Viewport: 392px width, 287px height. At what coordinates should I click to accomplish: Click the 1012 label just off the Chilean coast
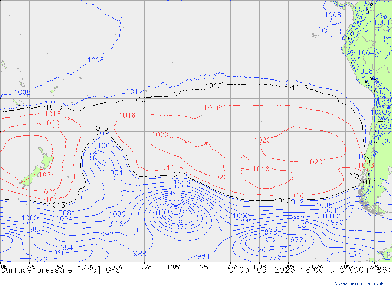click(x=366, y=157)
